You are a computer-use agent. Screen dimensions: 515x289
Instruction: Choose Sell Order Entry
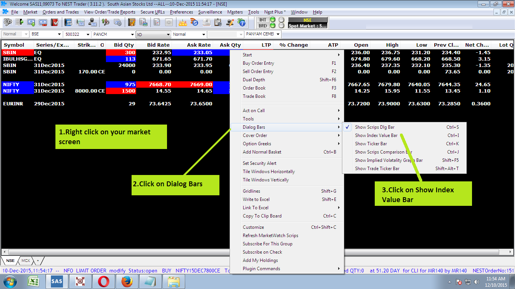click(287, 71)
